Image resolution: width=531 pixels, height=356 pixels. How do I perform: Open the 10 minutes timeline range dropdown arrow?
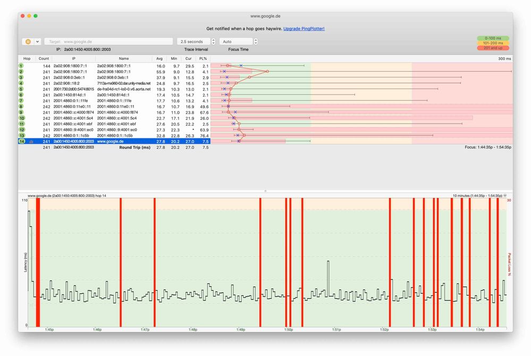point(505,196)
